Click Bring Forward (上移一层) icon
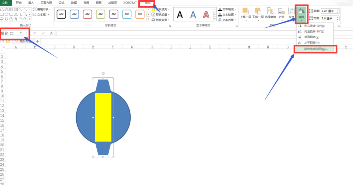The image size is (353, 185). (245, 11)
